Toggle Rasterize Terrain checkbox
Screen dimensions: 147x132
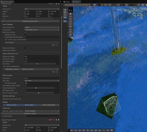click(25, 32)
